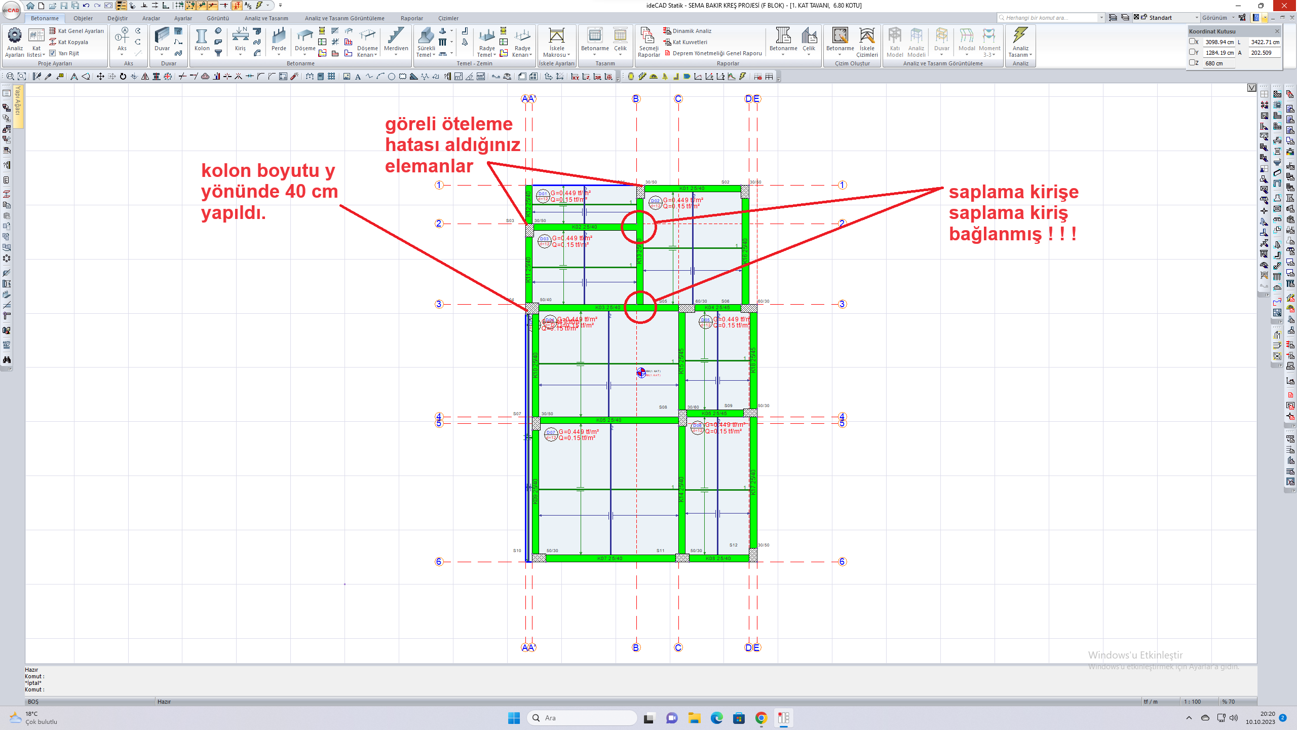Viewport: 1297px width, 730px height.
Task: Open File Explorer from the taskbar
Action: tap(694, 718)
